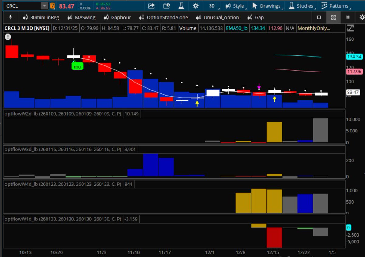
Task: Click the optflowW3d_lb study title
Action: tap(63, 149)
